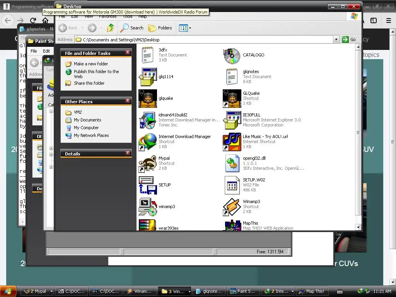Collapse the File and Folder Tasks panel
396x297 pixels.
128,52
